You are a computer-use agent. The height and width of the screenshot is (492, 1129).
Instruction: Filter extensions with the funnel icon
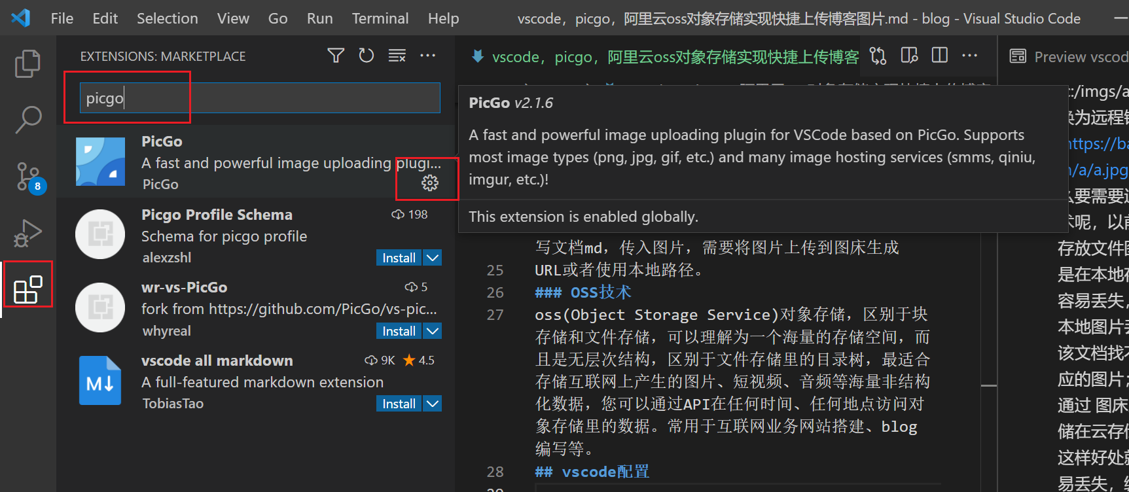coord(336,56)
